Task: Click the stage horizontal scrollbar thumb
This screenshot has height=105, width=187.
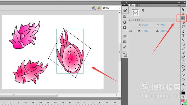Action: pos(29,95)
